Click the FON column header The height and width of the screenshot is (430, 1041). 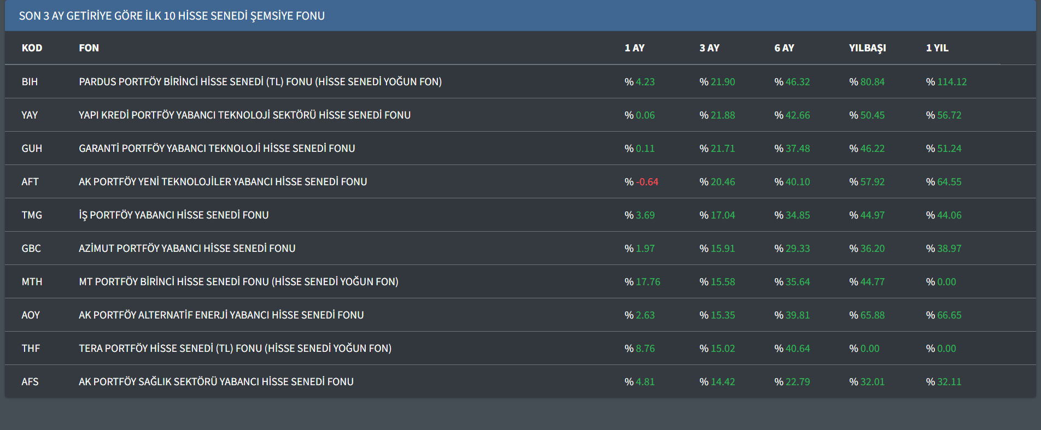pos(89,48)
